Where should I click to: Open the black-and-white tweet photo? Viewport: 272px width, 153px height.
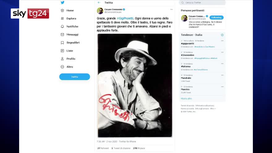click(x=135, y=85)
